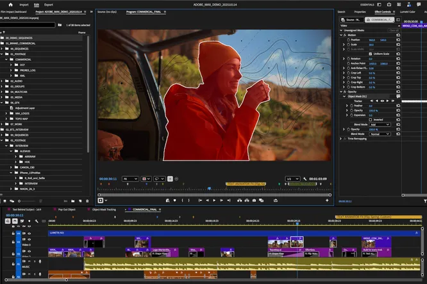
Task: Toggle the Uniform Scale checkbox
Action: [369, 53]
